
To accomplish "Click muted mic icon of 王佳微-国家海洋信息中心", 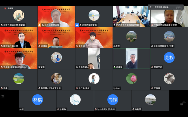I will point(2,67).
